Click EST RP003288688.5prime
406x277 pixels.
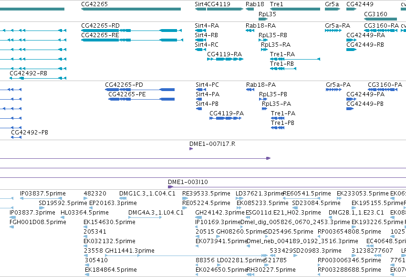pyautogui.click(x=320, y=275)
